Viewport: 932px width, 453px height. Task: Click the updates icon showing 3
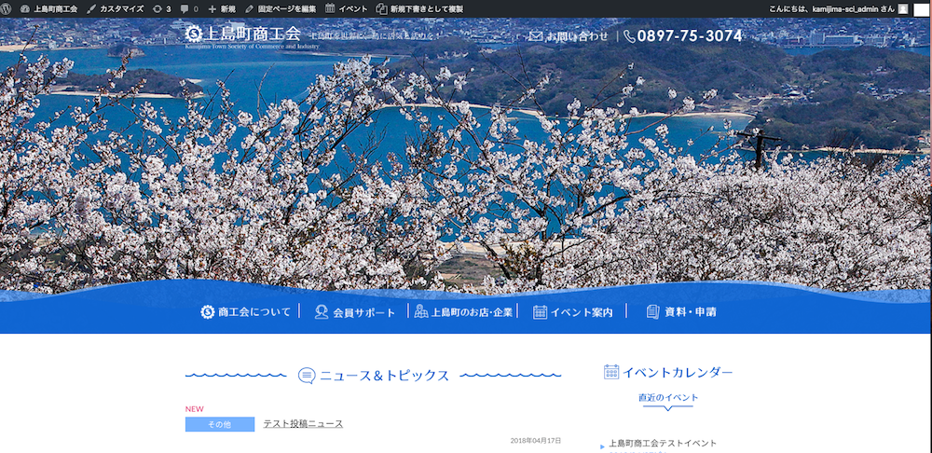(x=161, y=8)
